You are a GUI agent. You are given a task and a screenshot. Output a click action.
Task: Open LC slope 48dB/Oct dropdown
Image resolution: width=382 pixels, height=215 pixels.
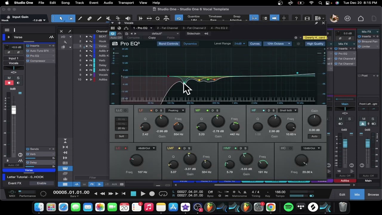(146, 148)
